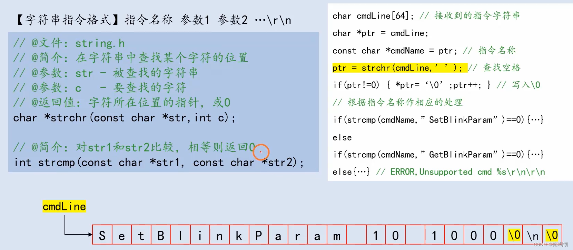Select the comment '对str1和str2比较'
The width and height of the screenshot is (573, 250).
(125, 147)
